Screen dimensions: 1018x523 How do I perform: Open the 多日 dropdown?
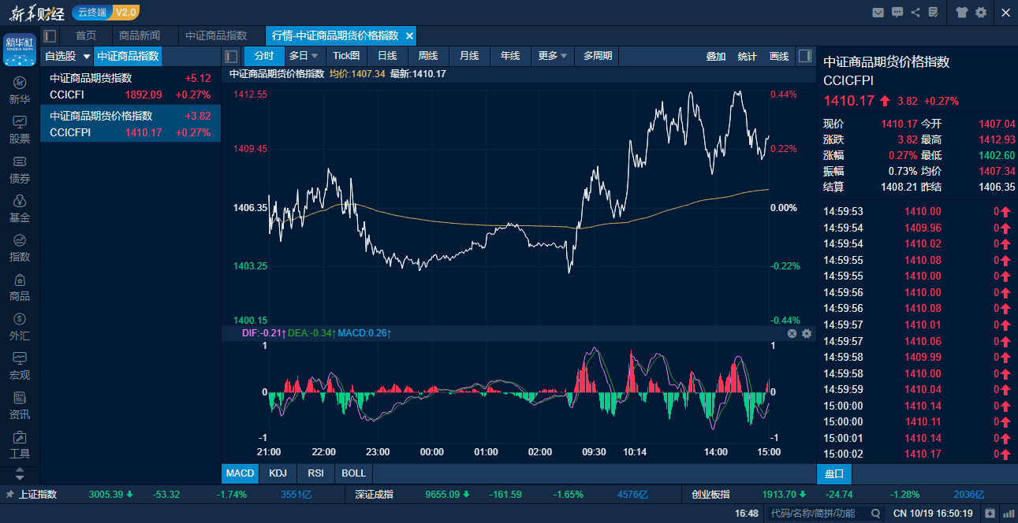coord(304,56)
